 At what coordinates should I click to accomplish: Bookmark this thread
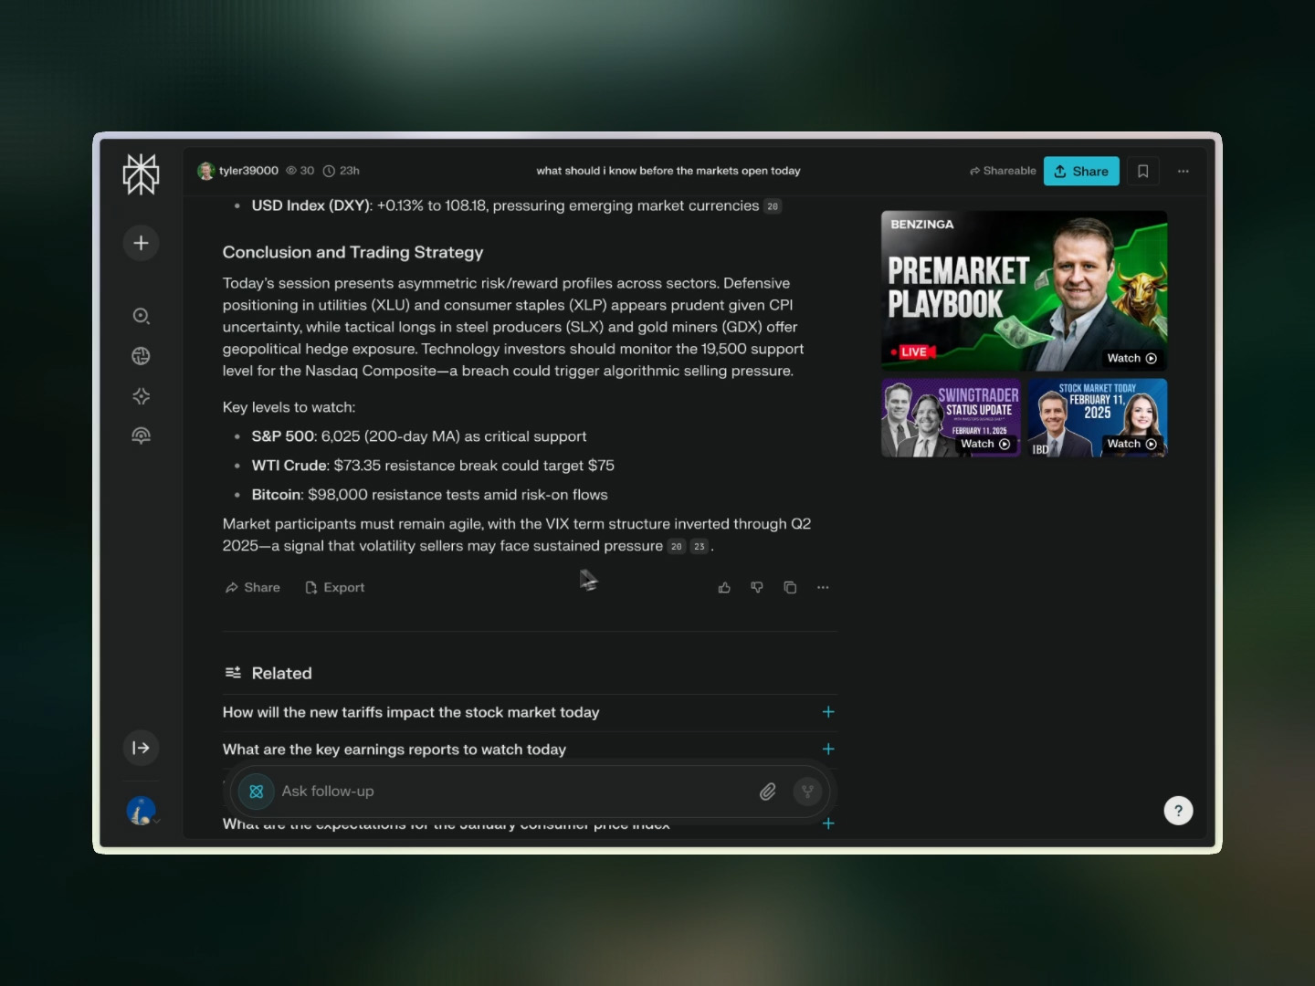[1142, 171]
